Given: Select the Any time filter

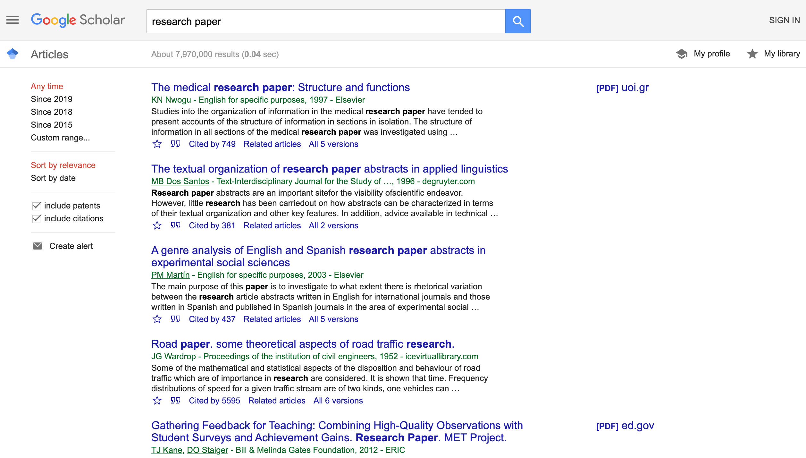Looking at the screenshot, I should click(x=47, y=86).
